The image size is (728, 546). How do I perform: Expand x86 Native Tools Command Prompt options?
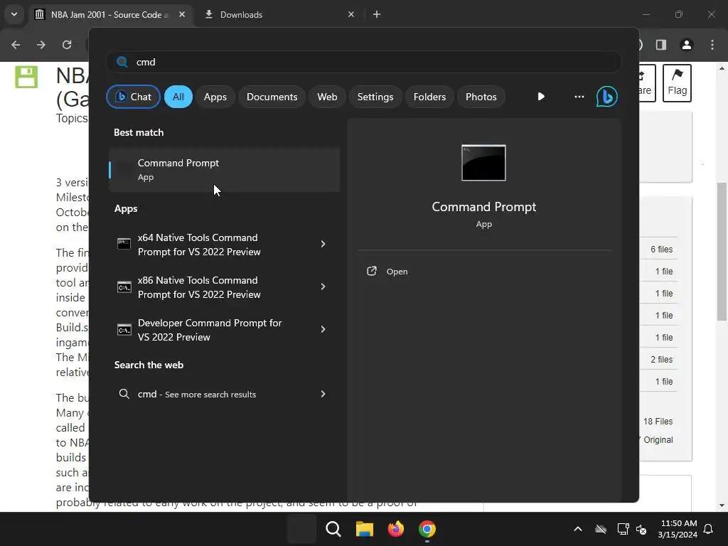click(323, 287)
